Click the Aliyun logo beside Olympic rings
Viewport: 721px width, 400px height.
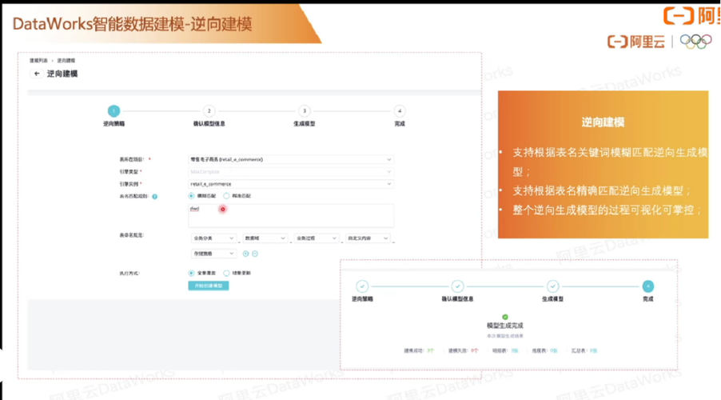(x=636, y=42)
